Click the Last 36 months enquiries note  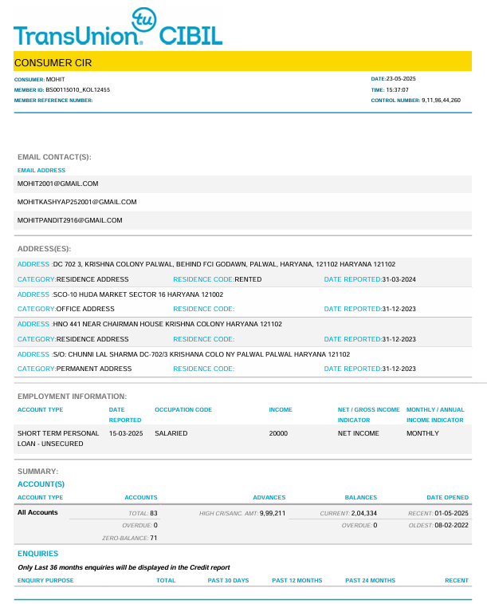(124, 567)
